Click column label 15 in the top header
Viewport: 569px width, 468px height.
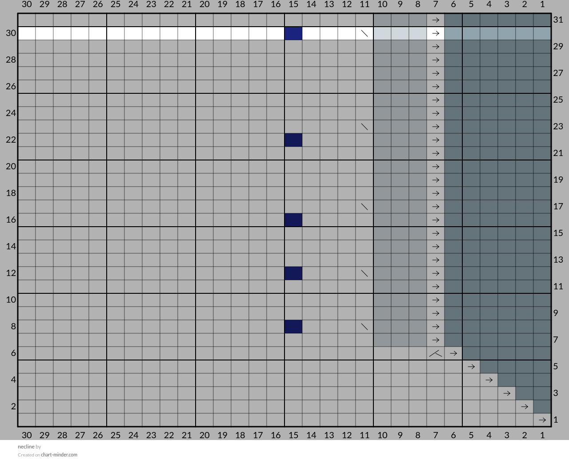tap(293, 4)
